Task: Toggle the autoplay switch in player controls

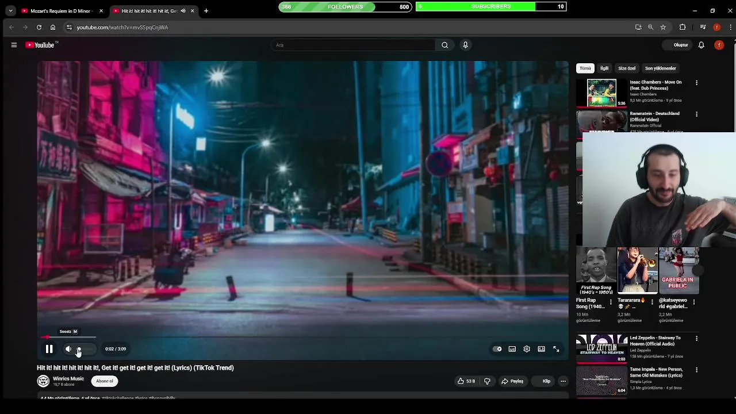Action: click(497, 349)
